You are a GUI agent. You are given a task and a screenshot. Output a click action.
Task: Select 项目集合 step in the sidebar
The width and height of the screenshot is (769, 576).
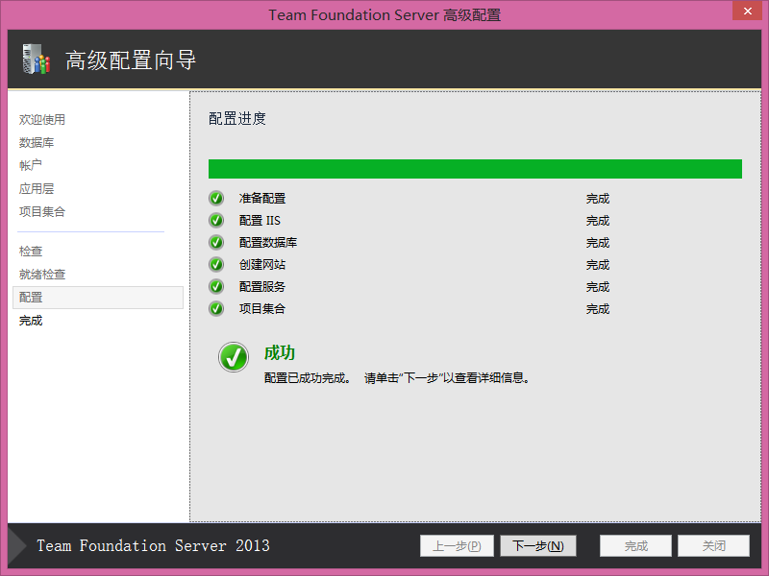(42, 211)
